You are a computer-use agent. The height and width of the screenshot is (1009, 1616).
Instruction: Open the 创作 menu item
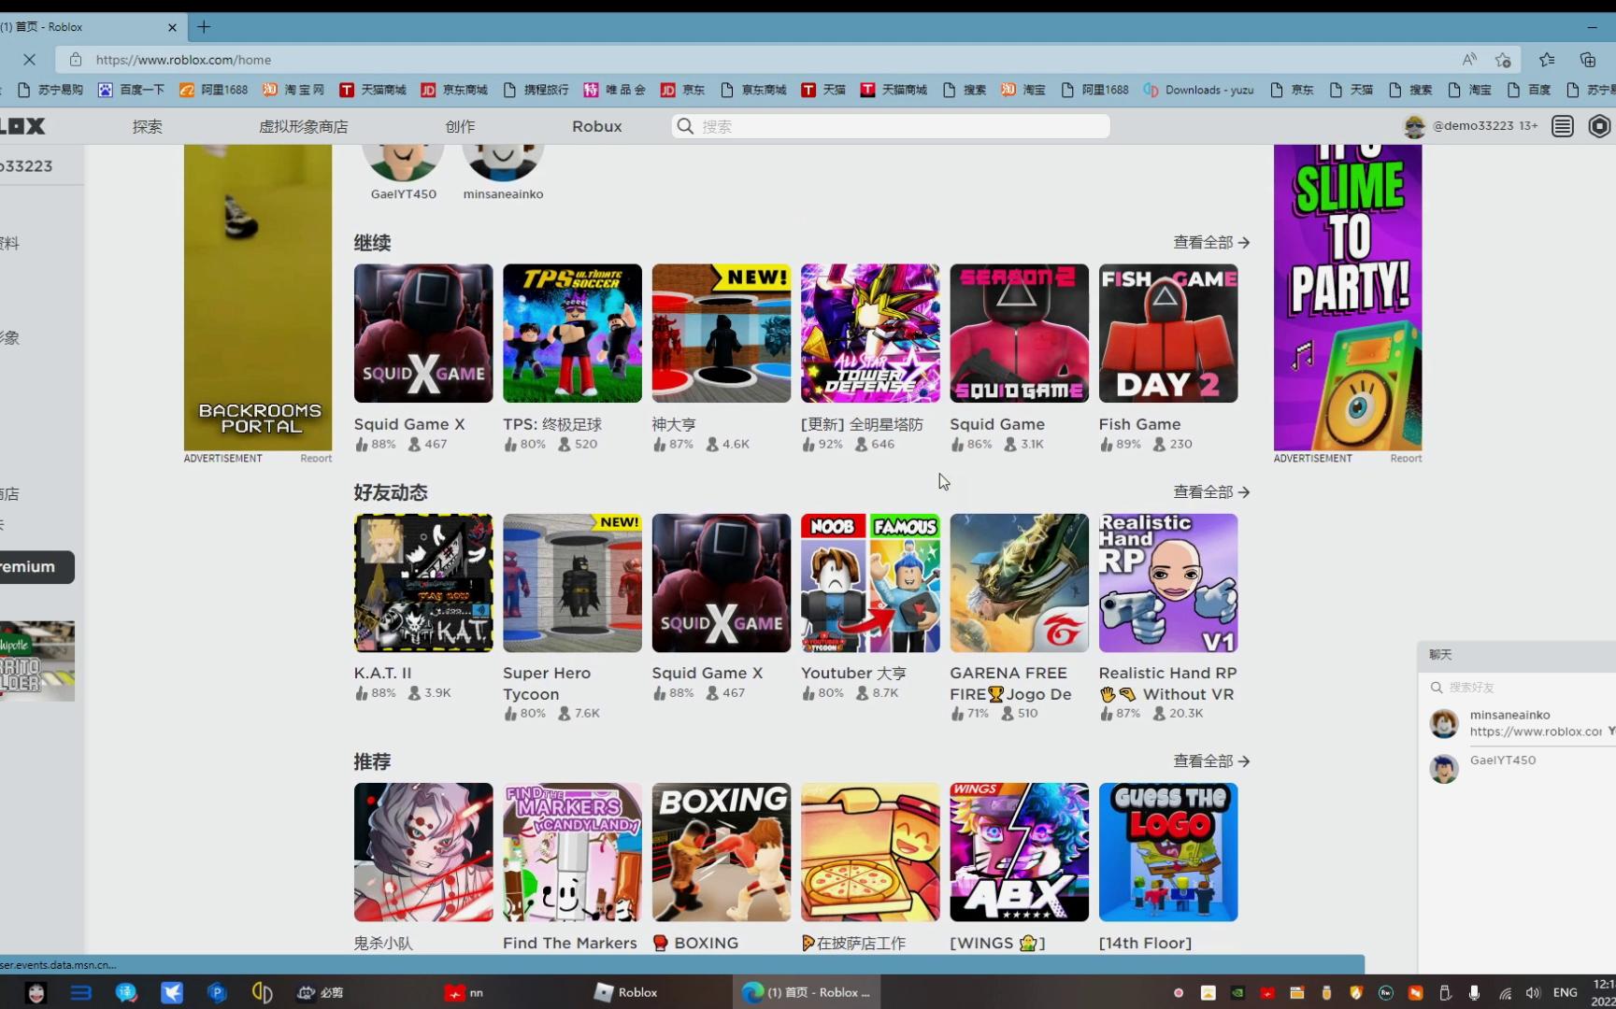click(x=460, y=126)
